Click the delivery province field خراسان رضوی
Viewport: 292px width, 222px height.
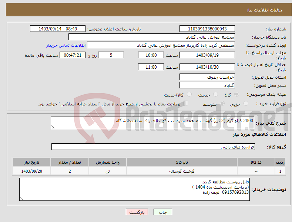click(x=207, y=77)
